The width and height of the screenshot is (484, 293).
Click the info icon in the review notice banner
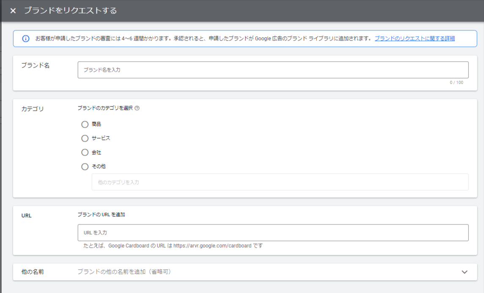[25, 38]
